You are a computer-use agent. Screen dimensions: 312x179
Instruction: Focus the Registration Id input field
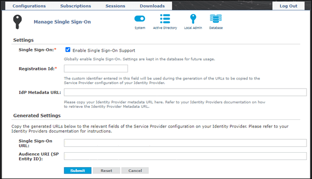96,69
